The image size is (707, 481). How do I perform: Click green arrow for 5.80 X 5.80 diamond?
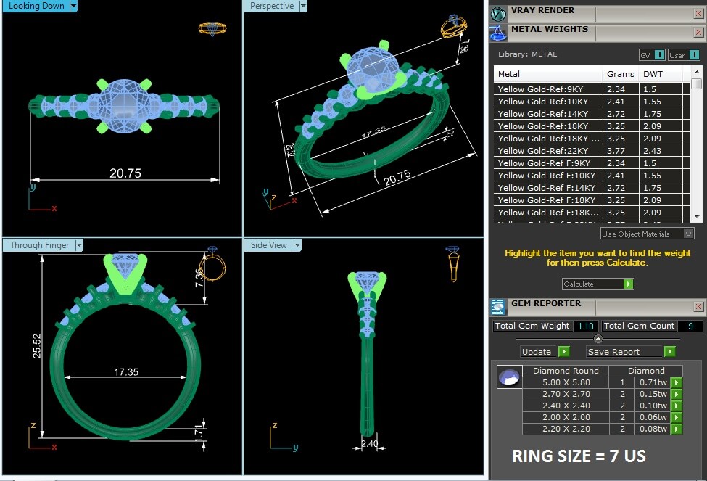click(676, 382)
